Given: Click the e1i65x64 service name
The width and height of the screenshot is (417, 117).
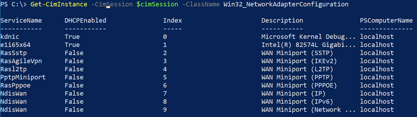Looking at the screenshot, I should [x=15, y=45].
